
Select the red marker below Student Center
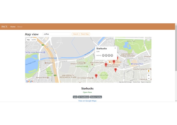tap(115, 70)
